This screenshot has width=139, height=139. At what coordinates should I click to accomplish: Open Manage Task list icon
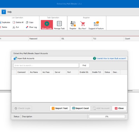[59, 24]
